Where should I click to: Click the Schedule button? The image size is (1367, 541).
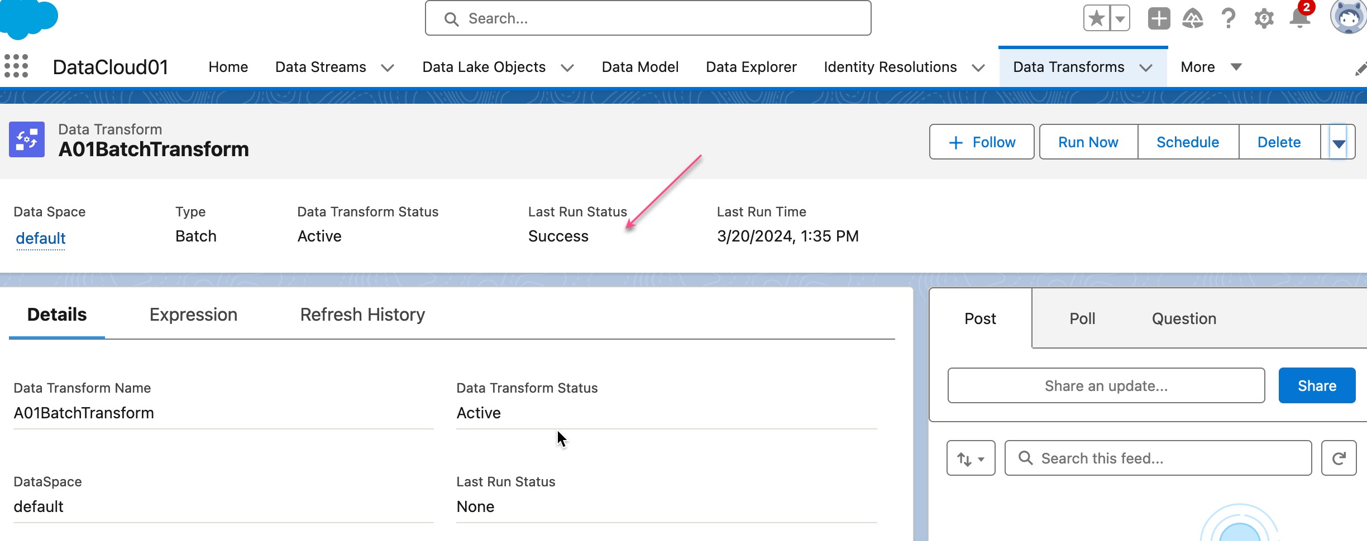click(x=1188, y=142)
